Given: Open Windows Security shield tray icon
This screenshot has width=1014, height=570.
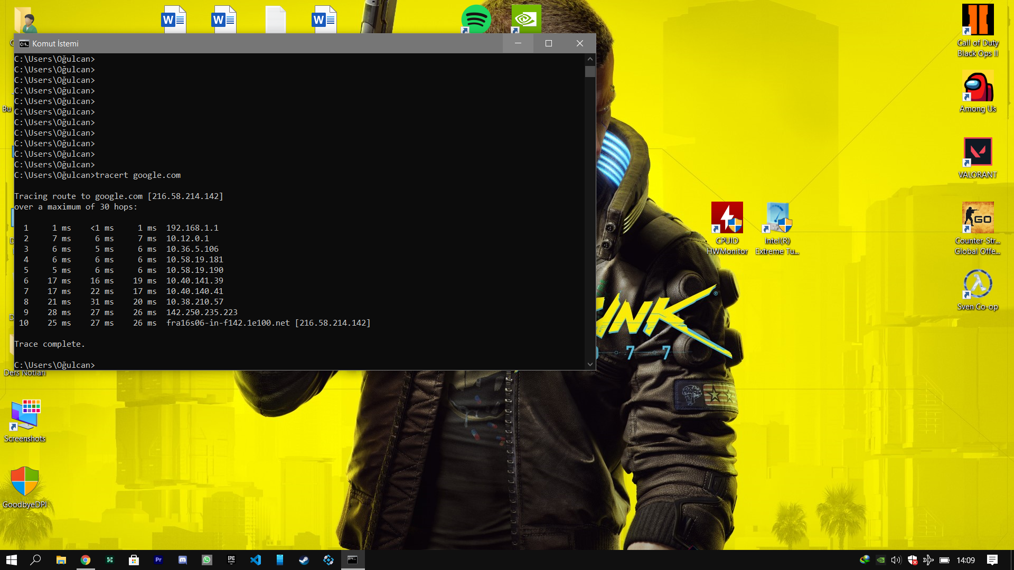Looking at the screenshot, I should click(x=912, y=560).
